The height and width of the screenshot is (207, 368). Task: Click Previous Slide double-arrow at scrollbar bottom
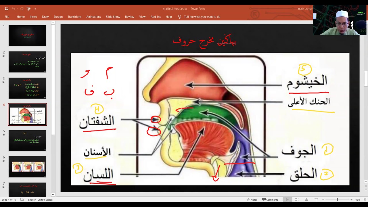coord(366,186)
